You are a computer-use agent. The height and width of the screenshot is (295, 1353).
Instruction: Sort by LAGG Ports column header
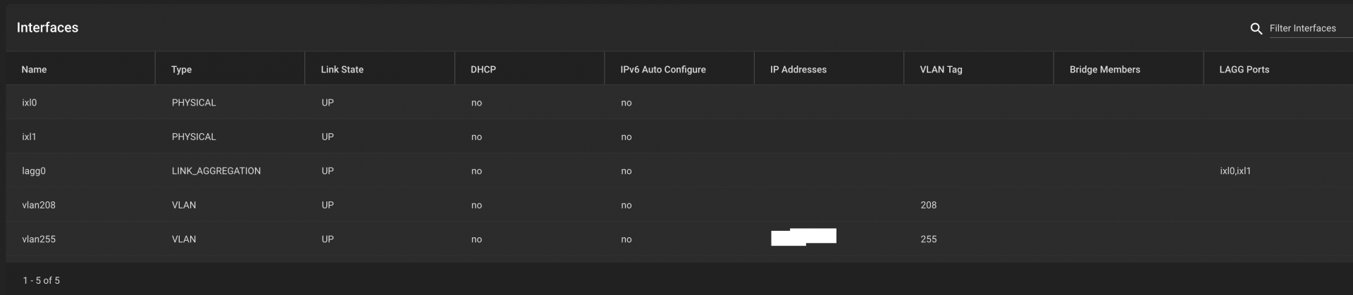click(x=1244, y=70)
